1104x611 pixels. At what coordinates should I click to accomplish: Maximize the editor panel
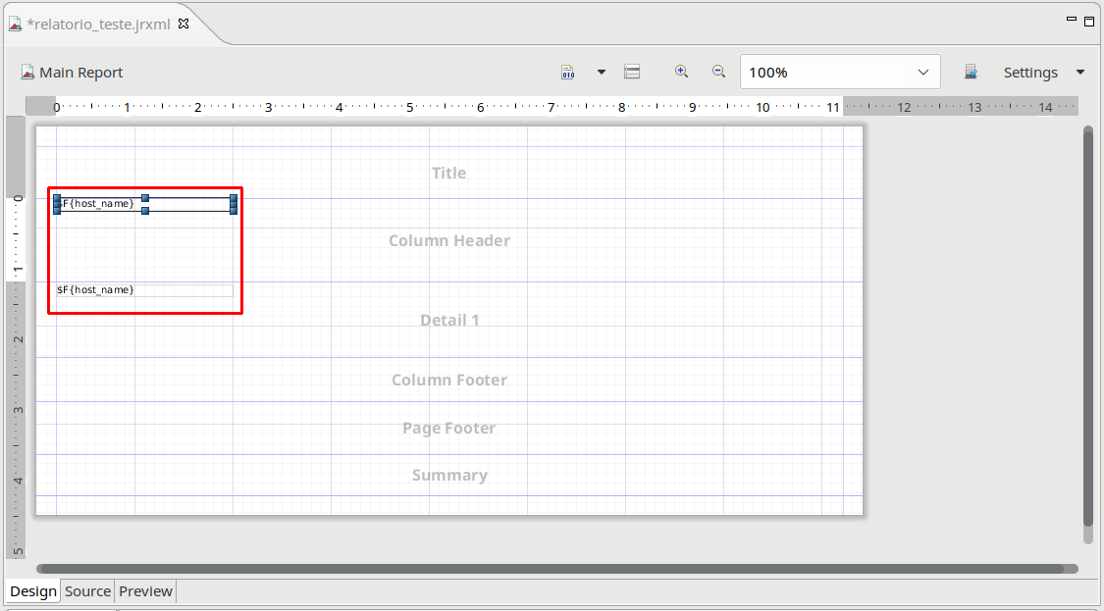(x=1089, y=22)
